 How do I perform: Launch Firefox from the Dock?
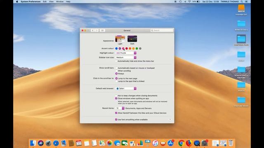(x=189, y=143)
